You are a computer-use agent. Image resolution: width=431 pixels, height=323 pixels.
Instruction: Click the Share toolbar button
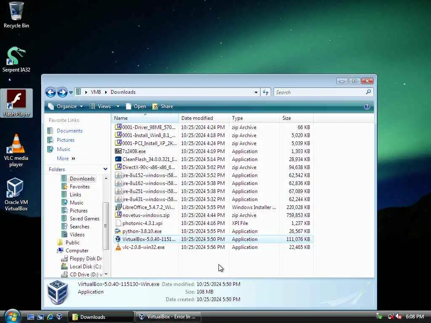coord(163,106)
